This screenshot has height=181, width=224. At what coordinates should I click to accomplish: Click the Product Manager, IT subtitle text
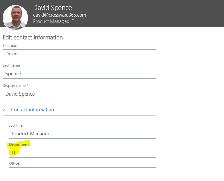(x=53, y=21)
